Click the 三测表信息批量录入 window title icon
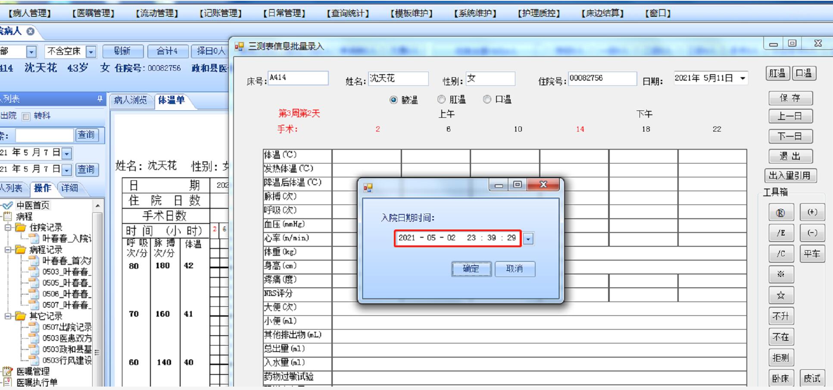The image size is (833, 390). pyautogui.click(x=239, y=47)
